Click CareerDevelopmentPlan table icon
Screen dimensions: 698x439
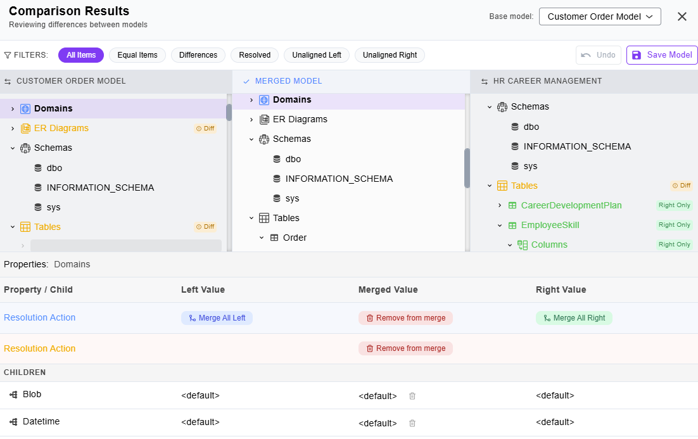coord(512,205)
